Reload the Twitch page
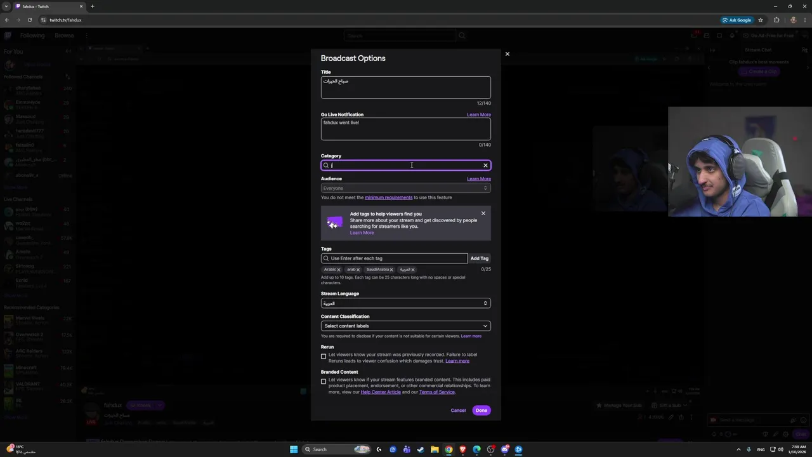 coord(29,20)
